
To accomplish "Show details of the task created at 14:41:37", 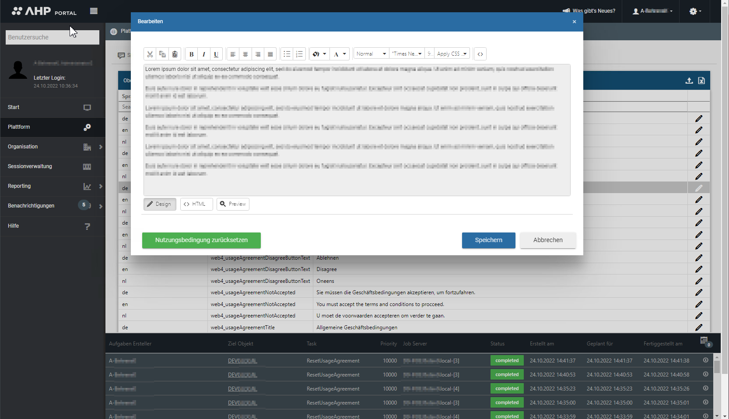I will 705,360.
